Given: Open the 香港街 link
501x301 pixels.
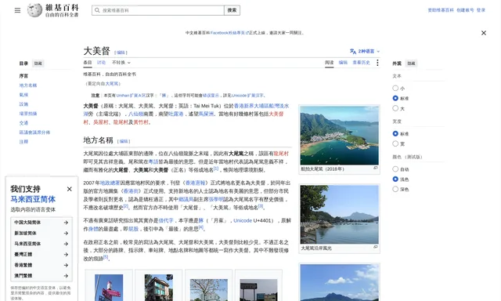Looking at the screenshot, I should [131, 191].
